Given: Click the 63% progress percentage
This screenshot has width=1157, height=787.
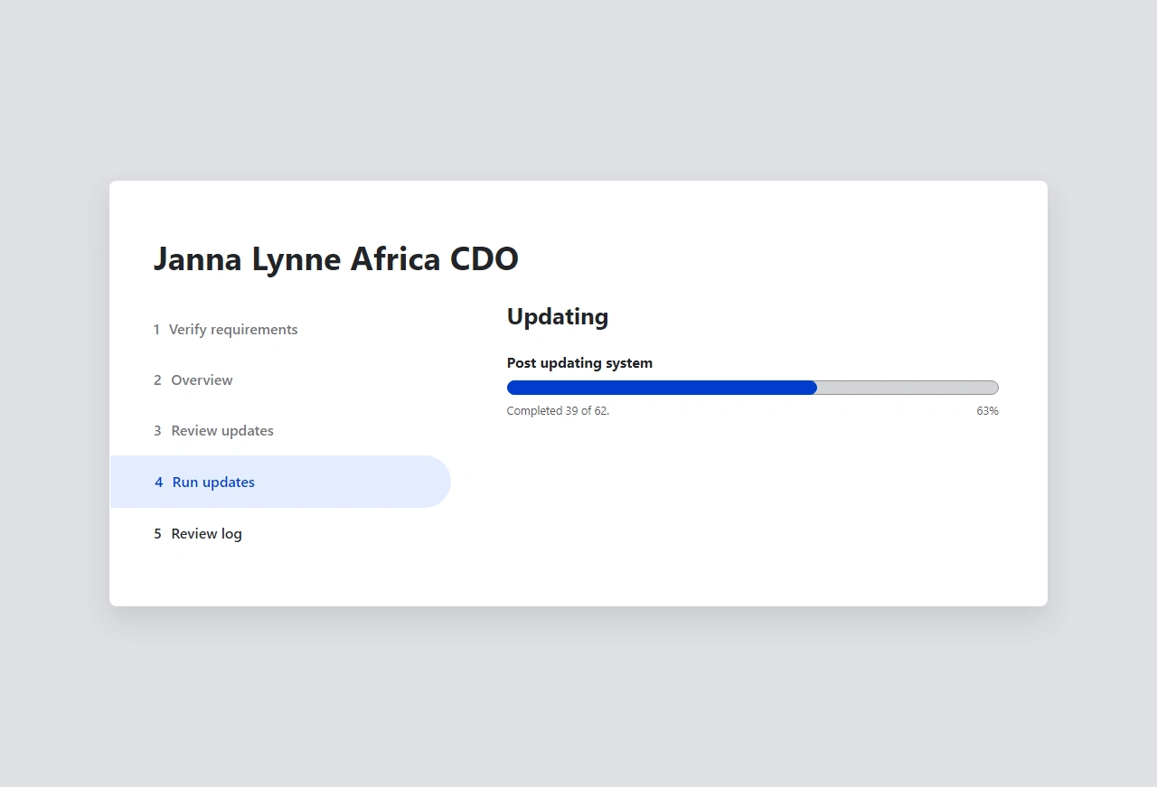Looking at the screenshot, I should [987, 411].
